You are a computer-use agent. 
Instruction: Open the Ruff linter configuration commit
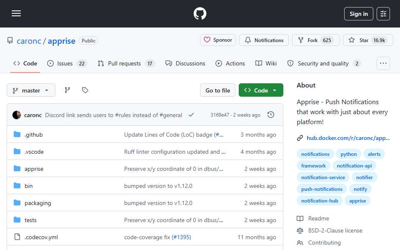(175, 152)
